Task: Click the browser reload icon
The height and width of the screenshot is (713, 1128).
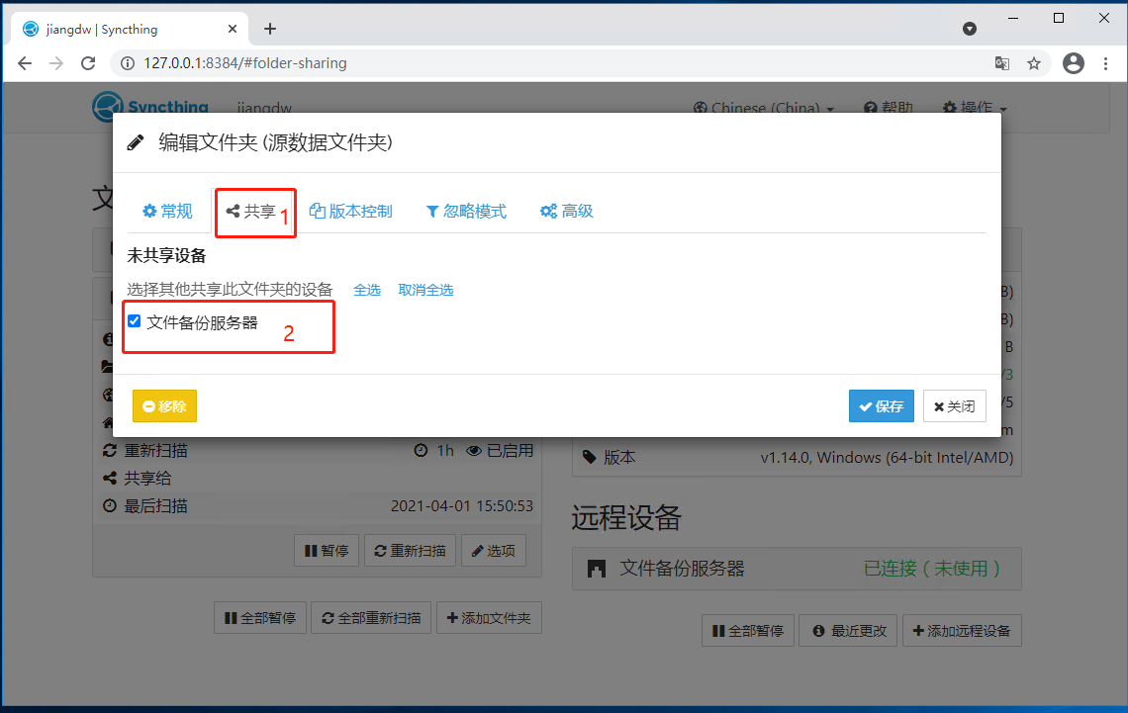Action: pos(88,62)
